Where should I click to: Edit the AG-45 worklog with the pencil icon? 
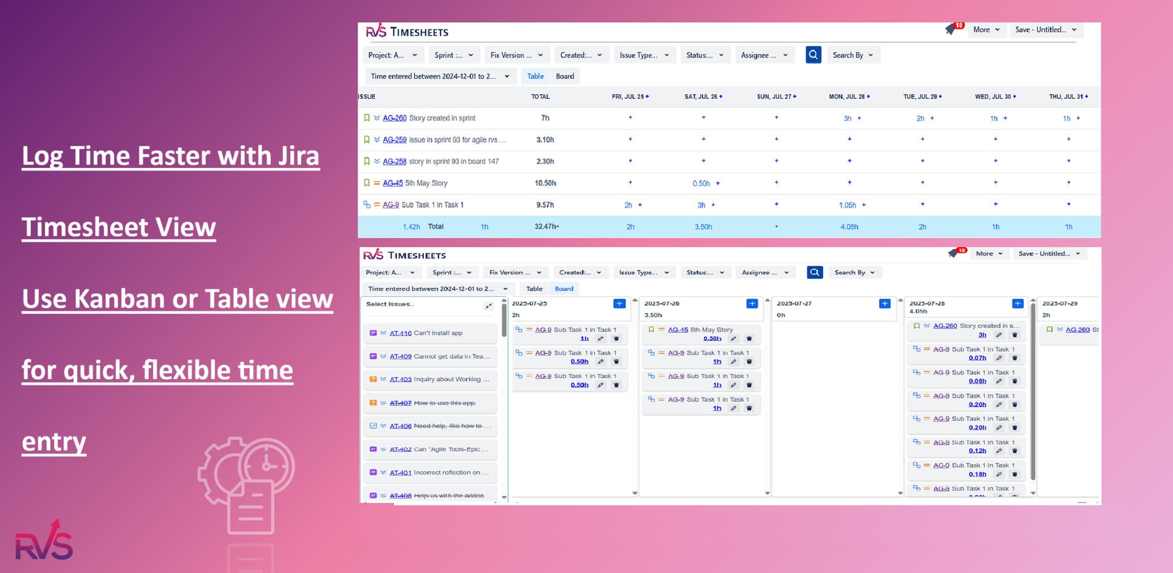tap(734, 338)
